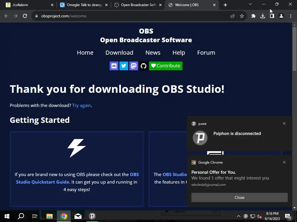Open the muted volume tray icon
Viewport: 297px width, 222px height.
(259, 217)
